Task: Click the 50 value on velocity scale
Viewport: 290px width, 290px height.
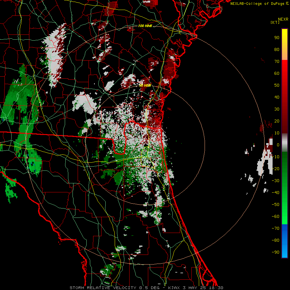Action: [277, 85]
